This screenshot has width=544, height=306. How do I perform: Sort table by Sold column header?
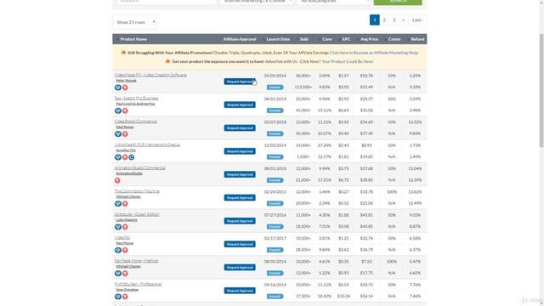pyautogui.click(x=304, y=39)
